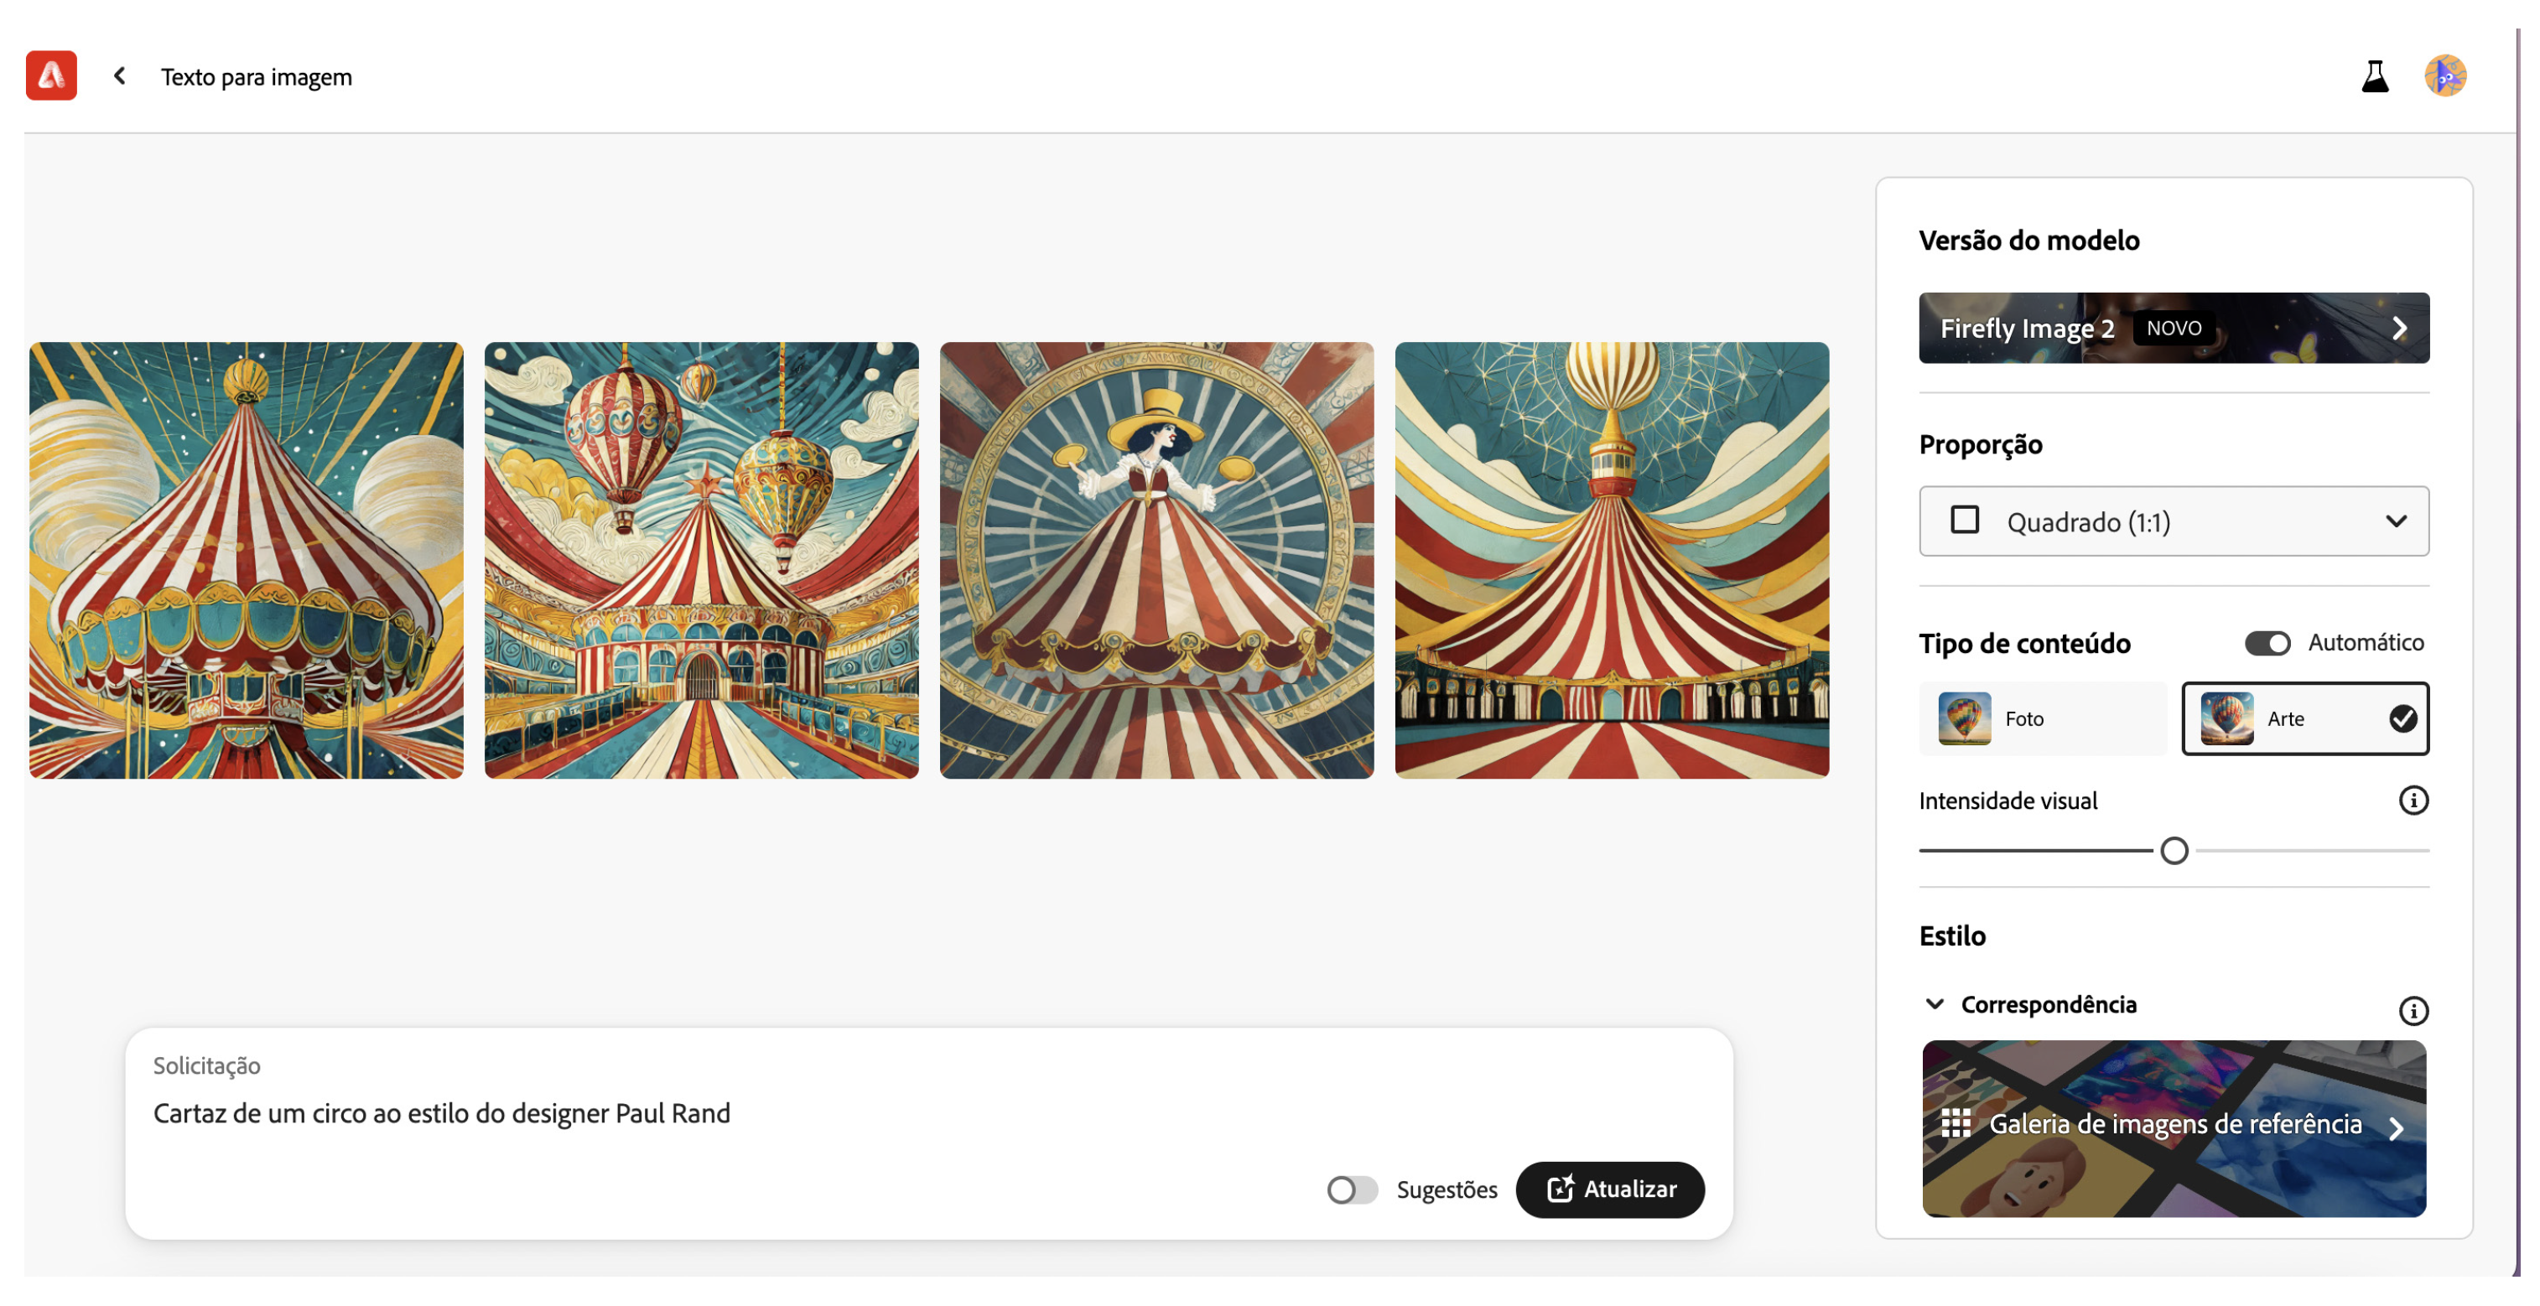Screen dimensions: 2540x1306
Task: Select Arte content type
Action: tap(2304, 718)
